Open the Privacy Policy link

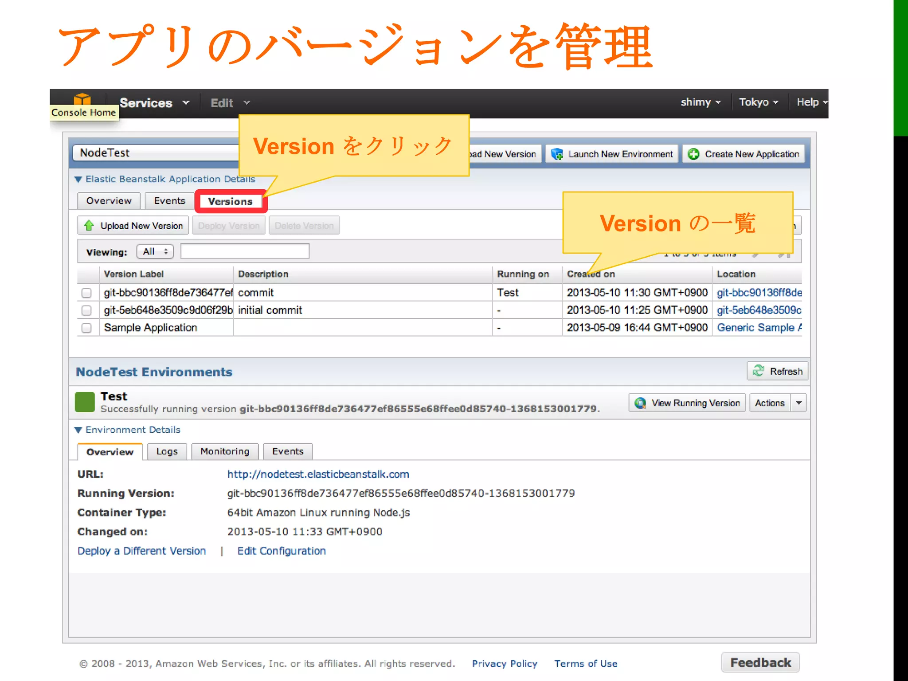pos(505,663)
